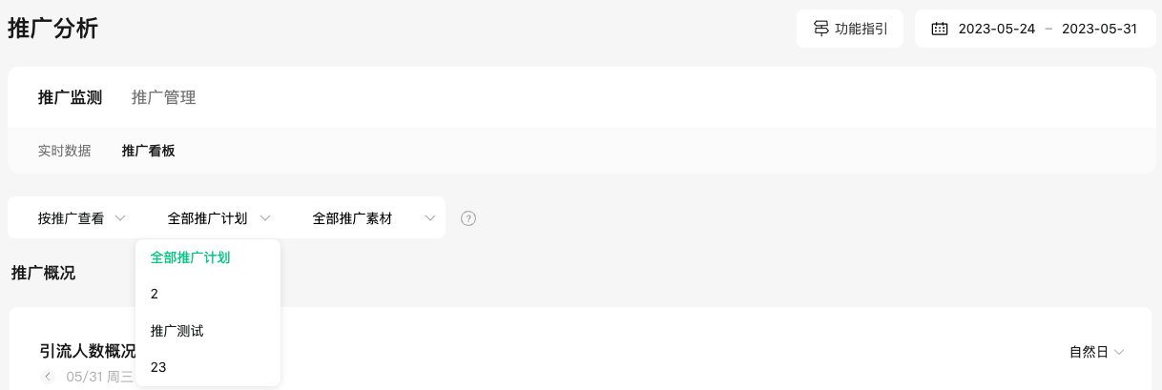The width and height of the screenshot is (1162, 390).
Task: Select plan "23" in dropdown list
Action: coord(208,367)
